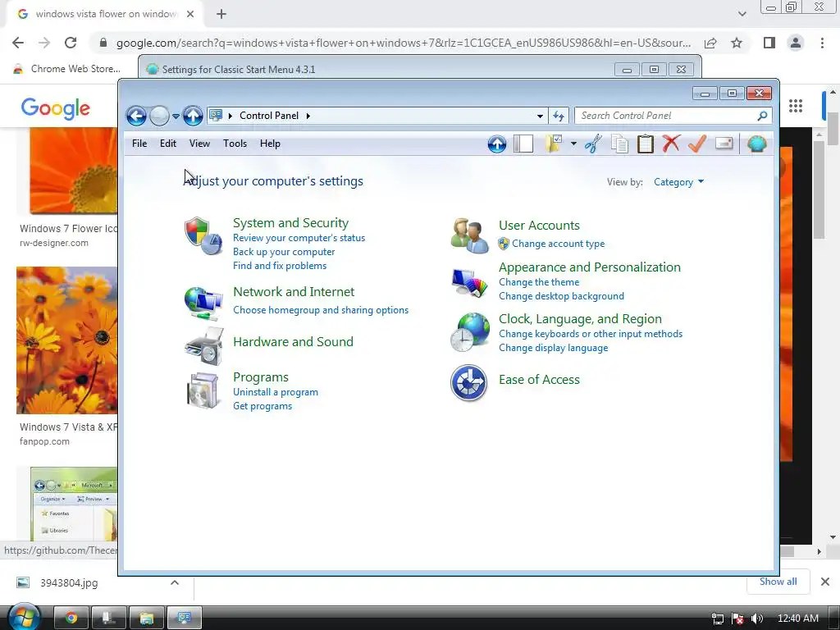Click the Email envelope toolbar icon
This screenshot has width=840, height=630.
click(724, 143)
